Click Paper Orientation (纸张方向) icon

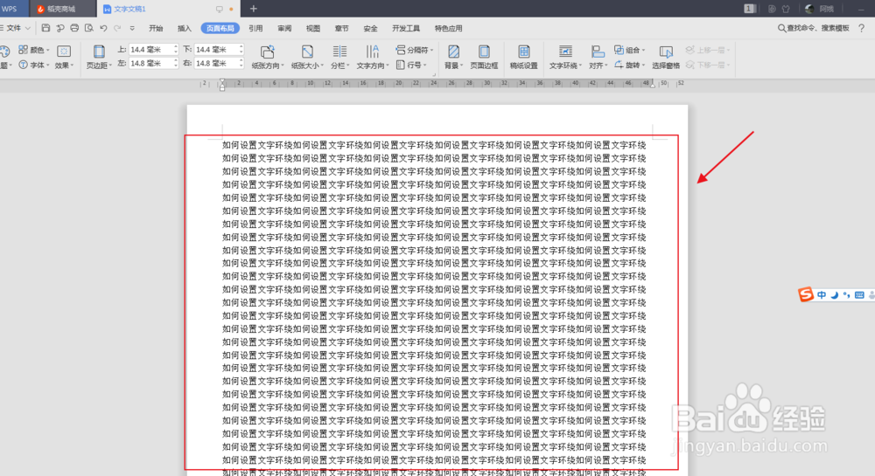point(267,52)
